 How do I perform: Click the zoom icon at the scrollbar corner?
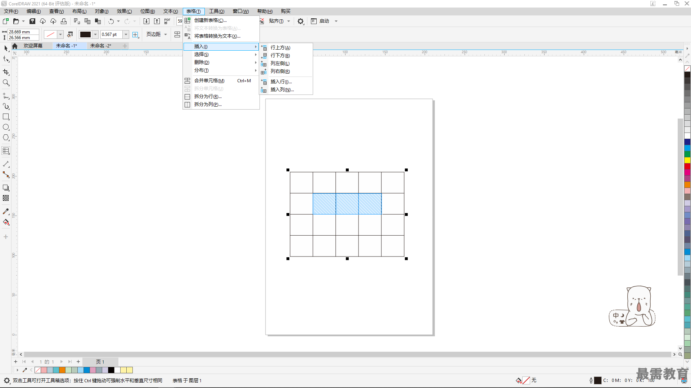click(x=680, y=354)
